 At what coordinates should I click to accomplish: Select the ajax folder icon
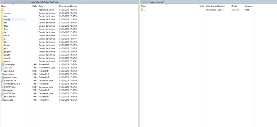pyautogui.click(x=2, y=16)
